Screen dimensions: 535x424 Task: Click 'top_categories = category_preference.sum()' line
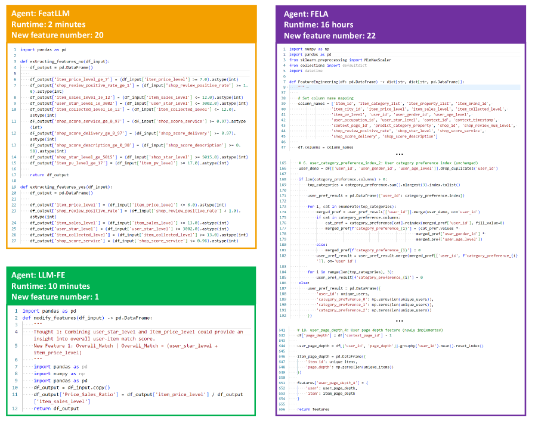[x=384, y=185]
